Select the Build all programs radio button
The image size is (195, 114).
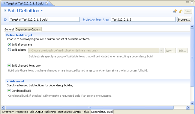(x=9, y=44)
